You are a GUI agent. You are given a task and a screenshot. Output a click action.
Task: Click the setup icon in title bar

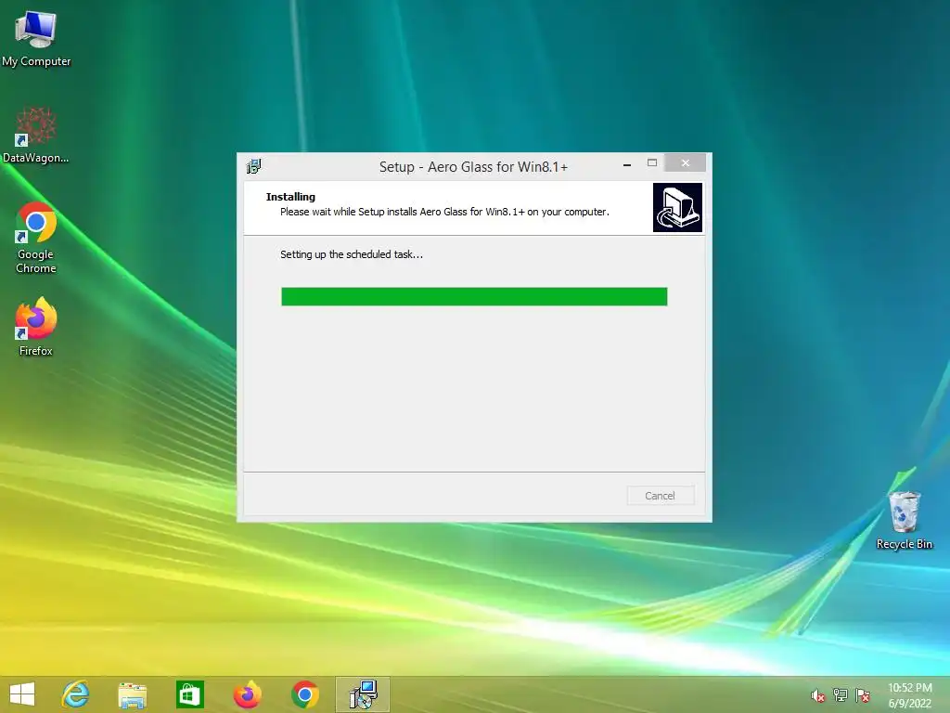pyautogui.click(x=254, y=166)
